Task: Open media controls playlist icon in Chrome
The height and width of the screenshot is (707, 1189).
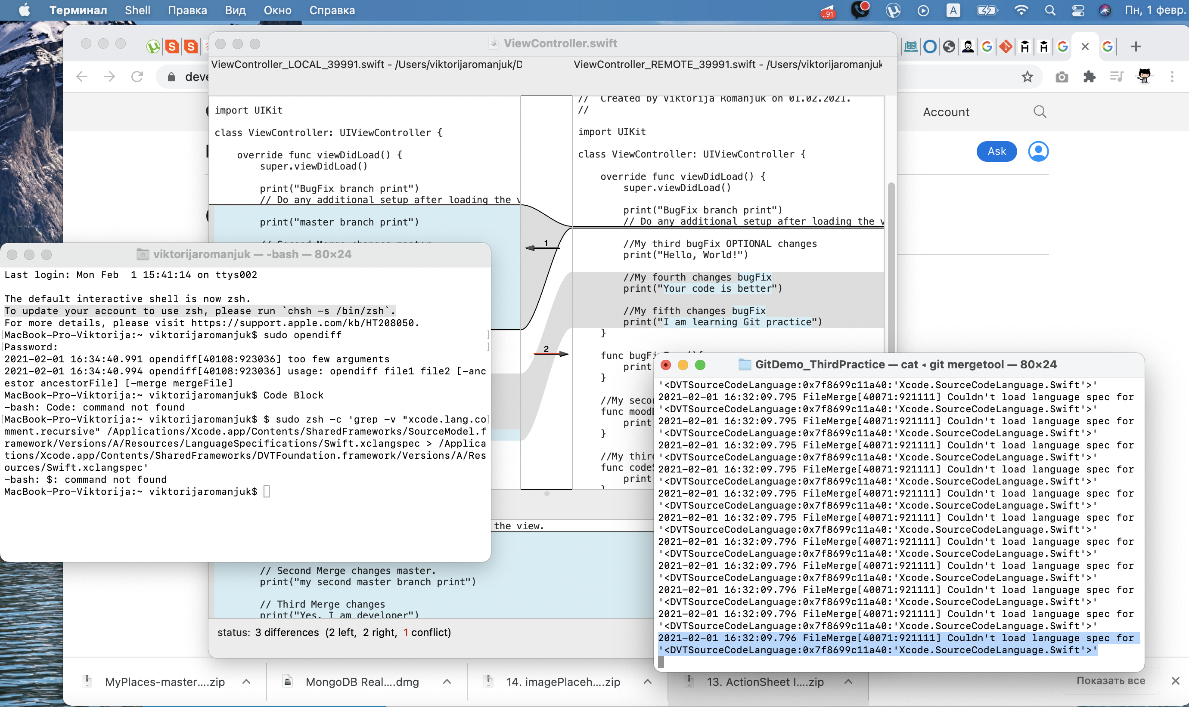Action: (1117, 76)
